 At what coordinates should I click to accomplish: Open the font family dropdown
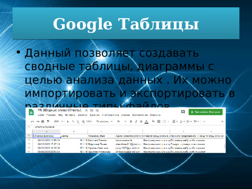[104, 122]
